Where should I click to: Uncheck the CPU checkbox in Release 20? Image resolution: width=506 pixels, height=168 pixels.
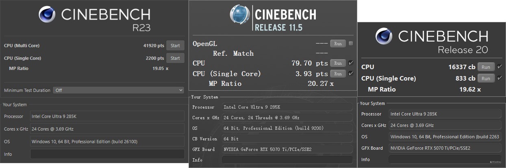[x=499, y=67]
